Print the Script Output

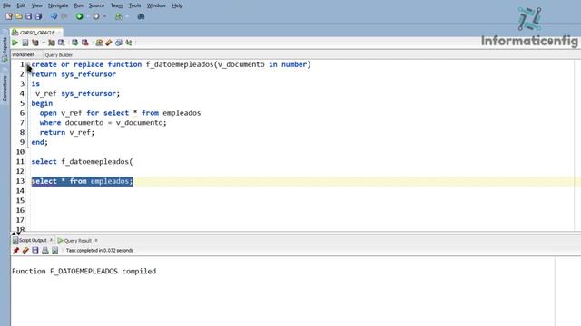(45, 251)
